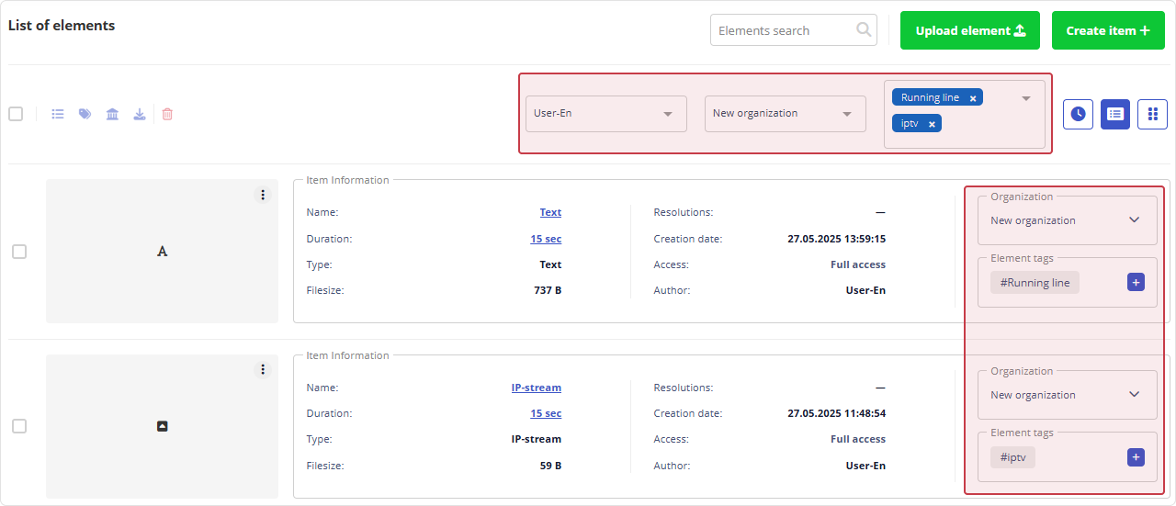1176x506 pixels.
Task: Click the tag icon in toolbar
Action: coord(85,115)
